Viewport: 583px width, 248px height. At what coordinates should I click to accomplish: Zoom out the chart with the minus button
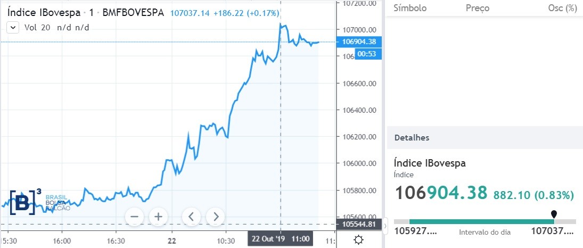(x=134, y=217)
